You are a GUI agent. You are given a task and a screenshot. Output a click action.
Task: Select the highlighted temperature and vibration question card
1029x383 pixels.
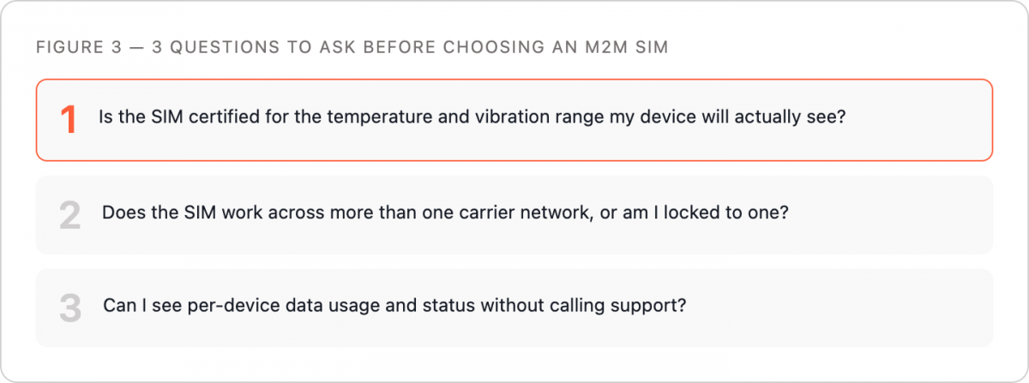click(x=514, y=120)
